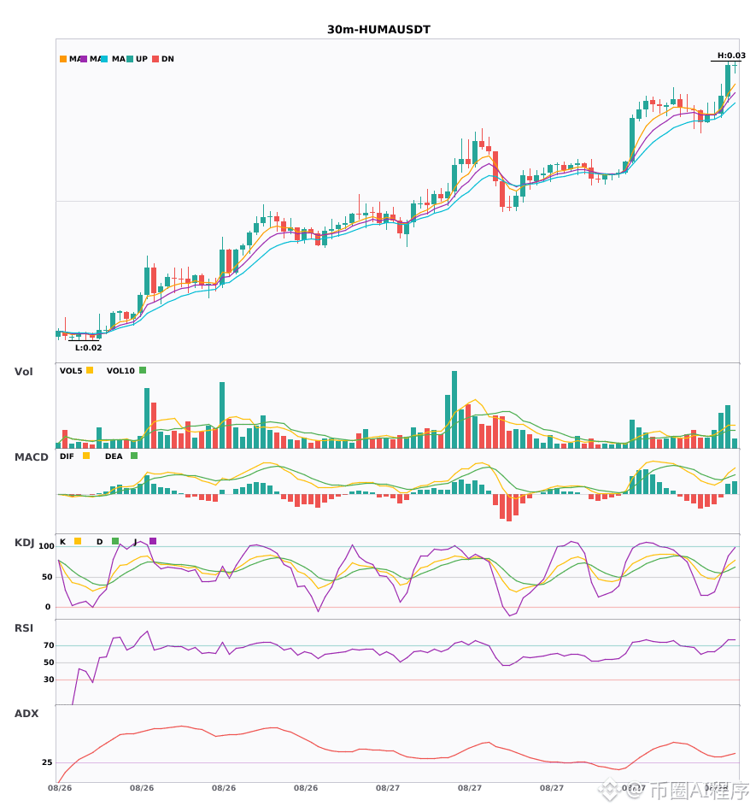Image resolution: width=756 pixels, height=812 pixels.
Task: Select the purple J line swatch
Action: click(153, 541)
